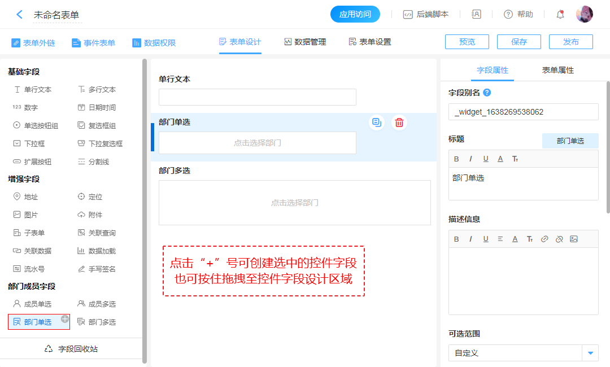Click the 发布 button
The image size is (610, 367).
click(570, 42)
